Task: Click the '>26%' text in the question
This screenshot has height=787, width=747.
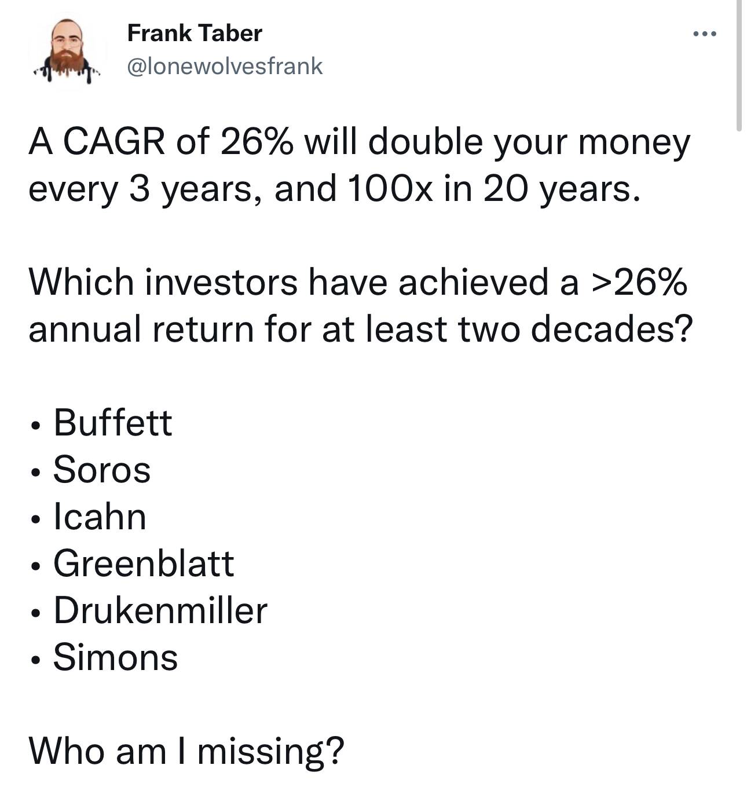Action: click(638, 282)
